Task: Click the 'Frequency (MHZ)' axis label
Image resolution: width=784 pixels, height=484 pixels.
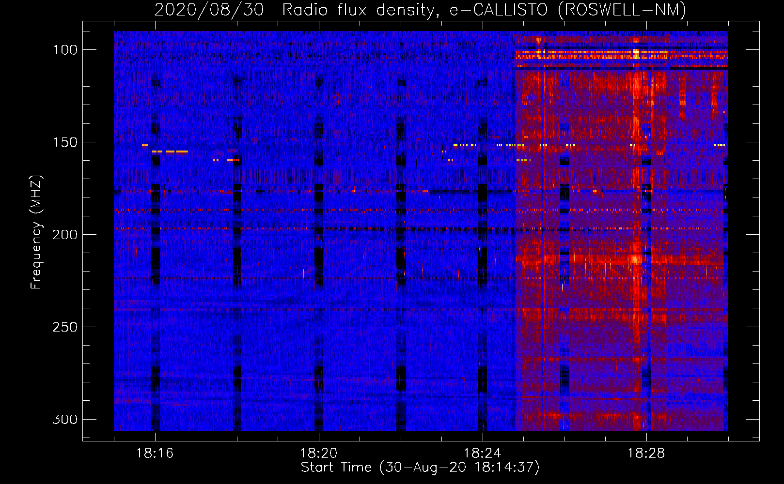Action: point(36,232)
